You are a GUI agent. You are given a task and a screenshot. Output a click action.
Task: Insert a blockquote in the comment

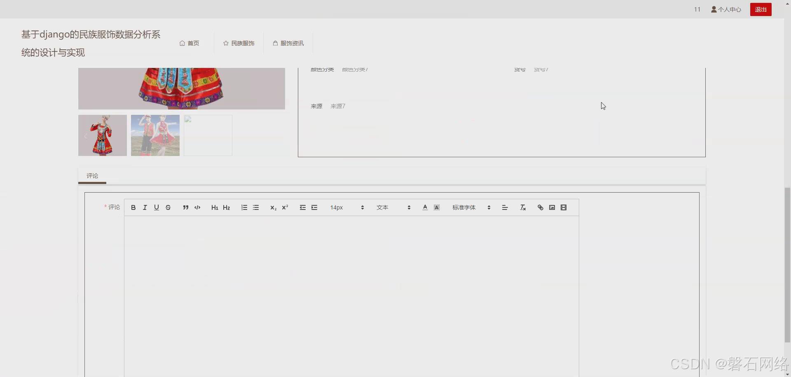point(186,207)
